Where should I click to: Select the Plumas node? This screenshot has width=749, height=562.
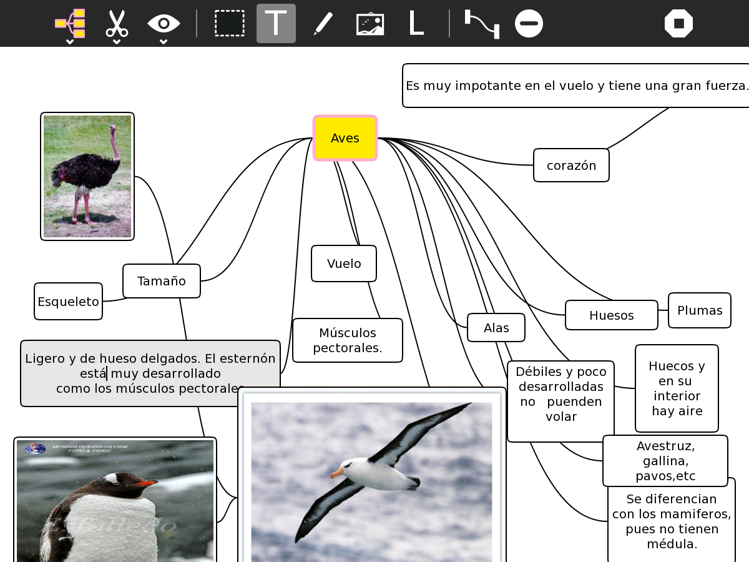[700, 310]
